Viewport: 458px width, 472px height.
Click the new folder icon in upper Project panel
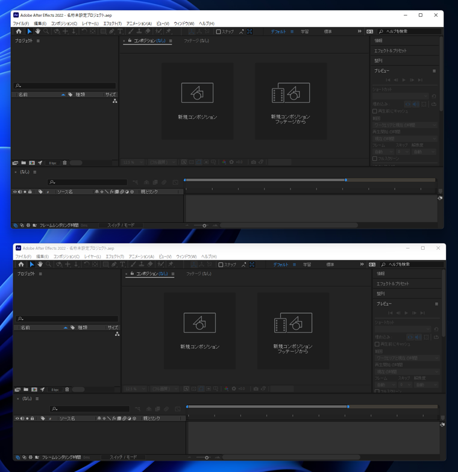pyautogui.click(x=24, y=163)
